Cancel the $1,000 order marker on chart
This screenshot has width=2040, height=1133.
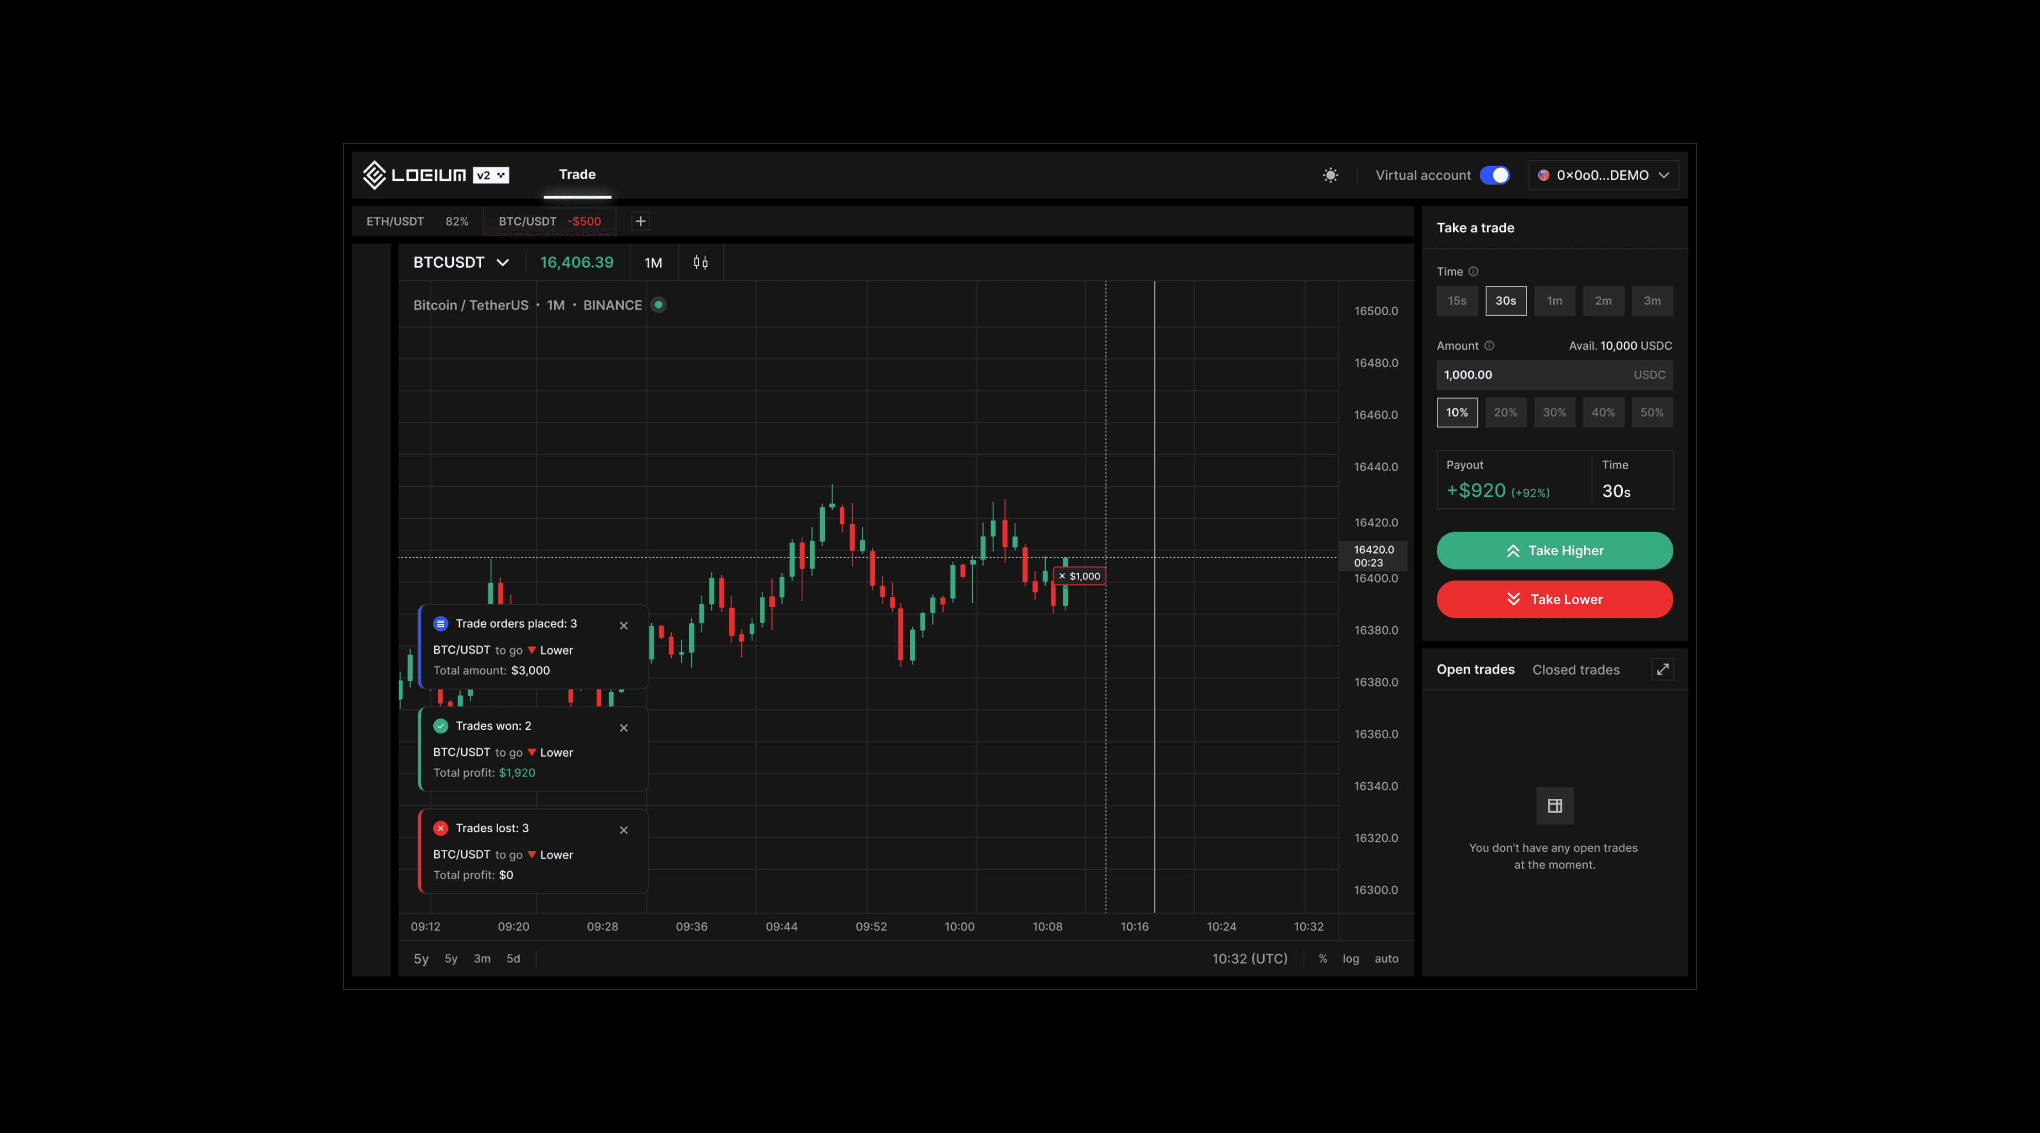[1063, 576]
